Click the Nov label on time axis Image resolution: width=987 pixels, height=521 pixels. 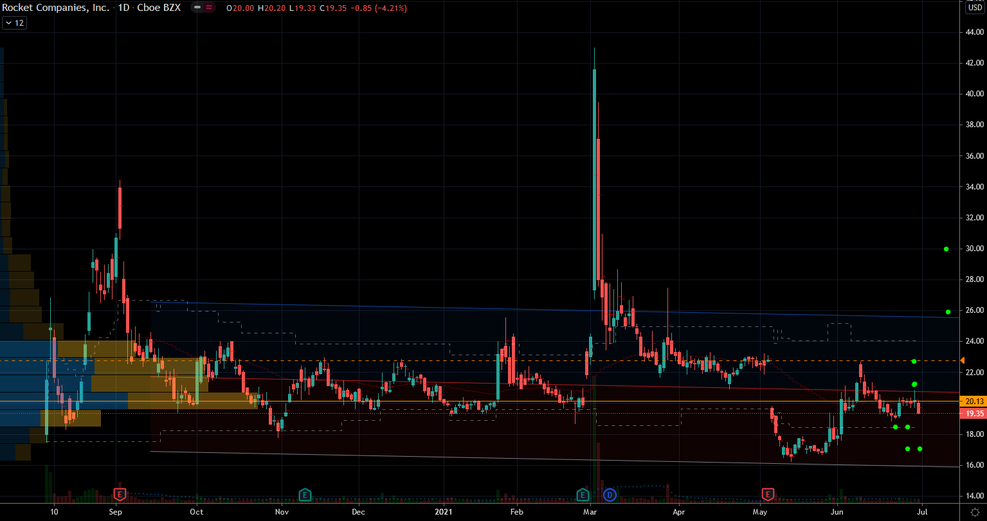click(x=282, y=512)
